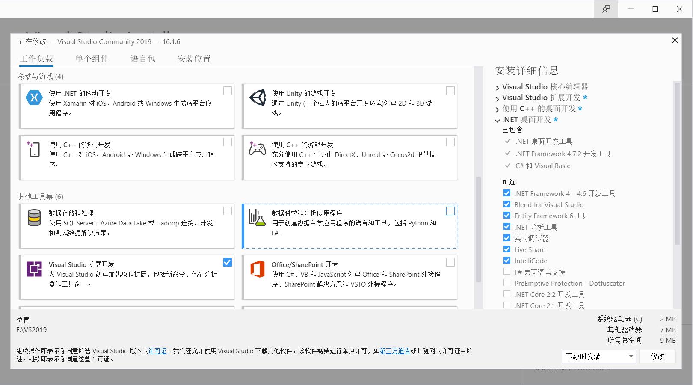Click the C++ game development gamepad icon

coord(258,148)
